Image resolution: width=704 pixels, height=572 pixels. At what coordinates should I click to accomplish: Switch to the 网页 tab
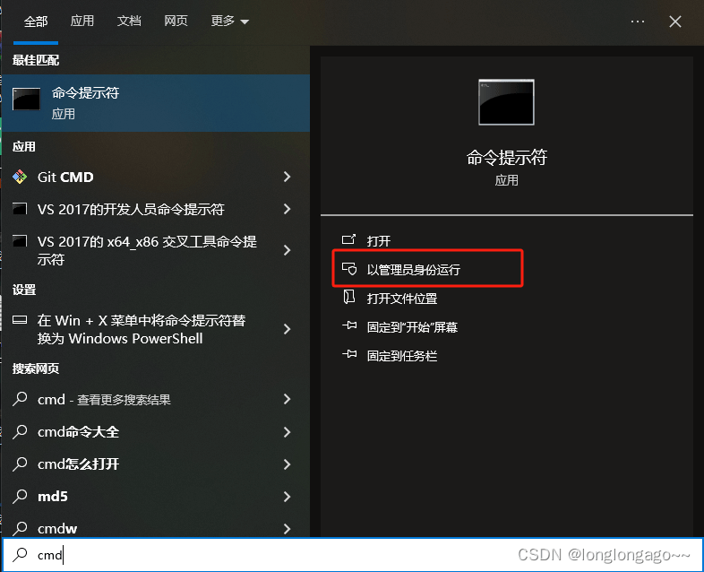[x=176, y=21]
